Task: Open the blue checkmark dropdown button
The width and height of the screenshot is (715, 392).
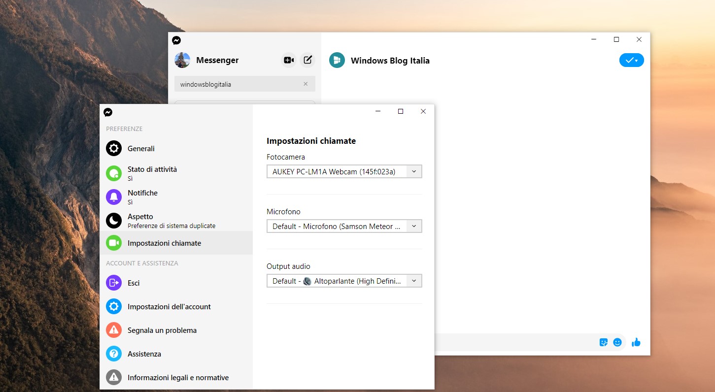Action: (x=631, y=60)
